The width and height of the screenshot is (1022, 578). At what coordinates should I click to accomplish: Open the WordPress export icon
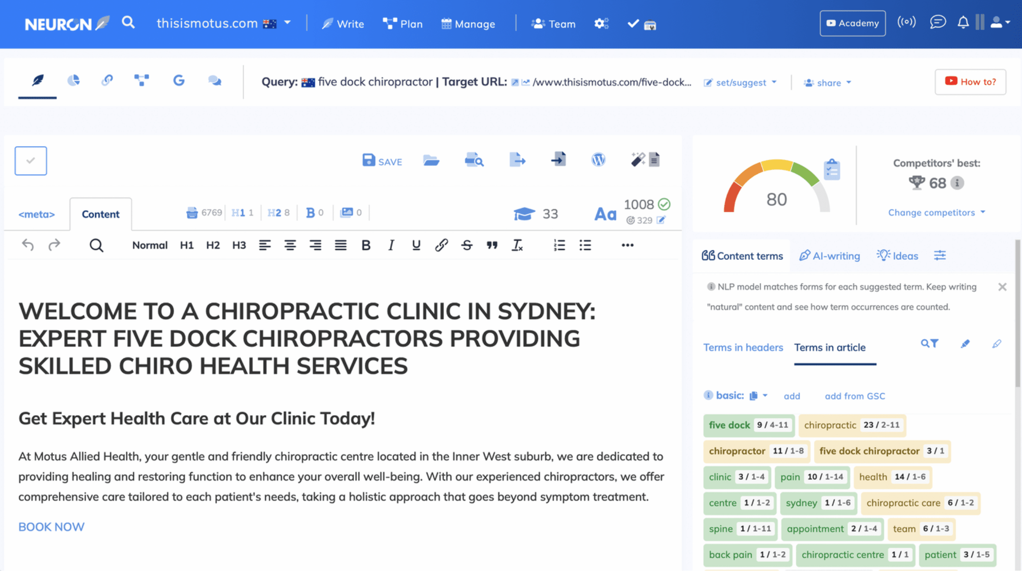point(598,160)
